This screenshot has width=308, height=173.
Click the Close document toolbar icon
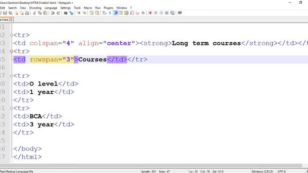[x=16, y=13]
